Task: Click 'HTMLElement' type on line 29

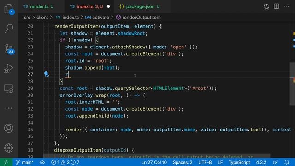Action: pos(169,88)
